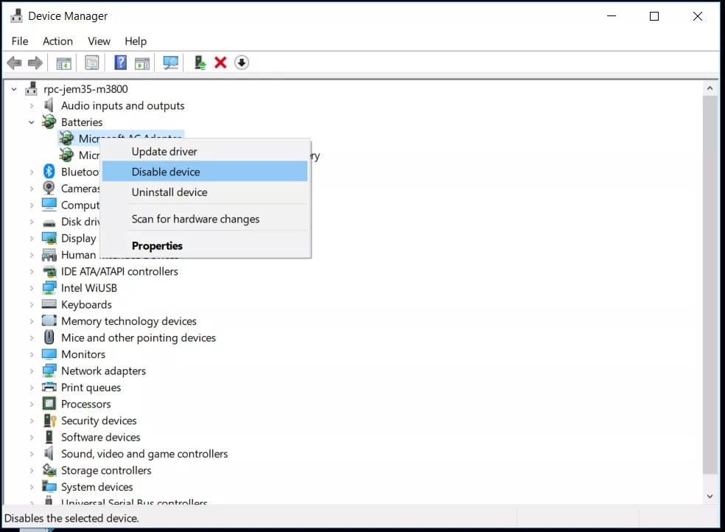Click Scan for hardware changes toolbar icon
This screenshot has height=532, width=725.
pos(171,63)
